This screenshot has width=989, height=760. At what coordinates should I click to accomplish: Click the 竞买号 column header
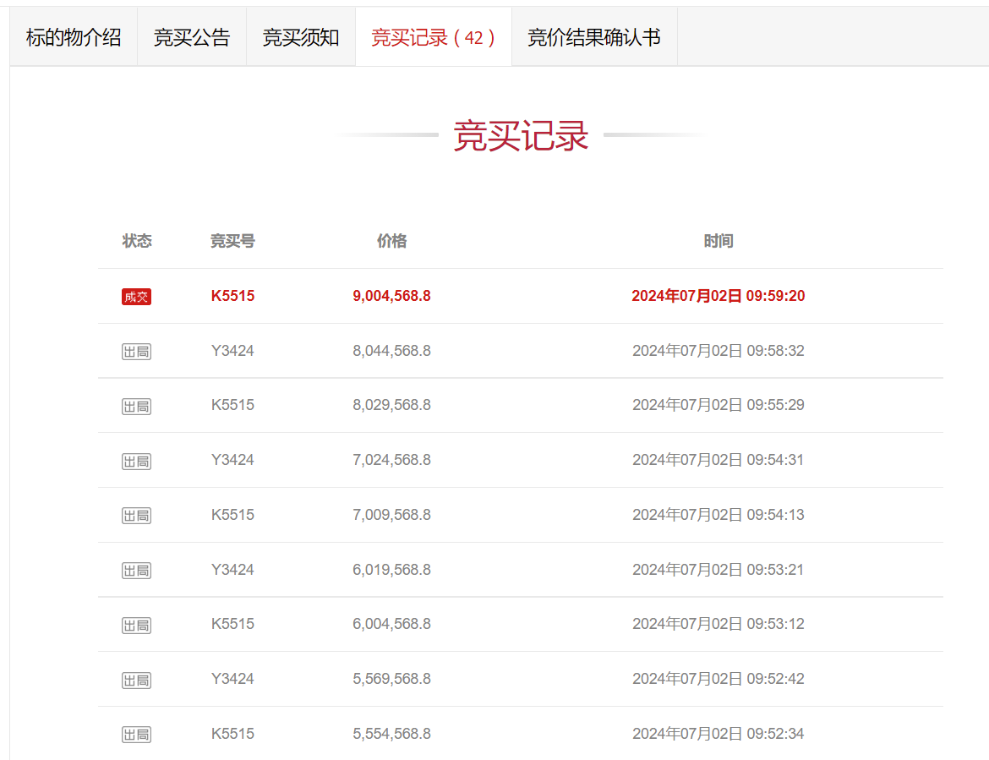232,241
